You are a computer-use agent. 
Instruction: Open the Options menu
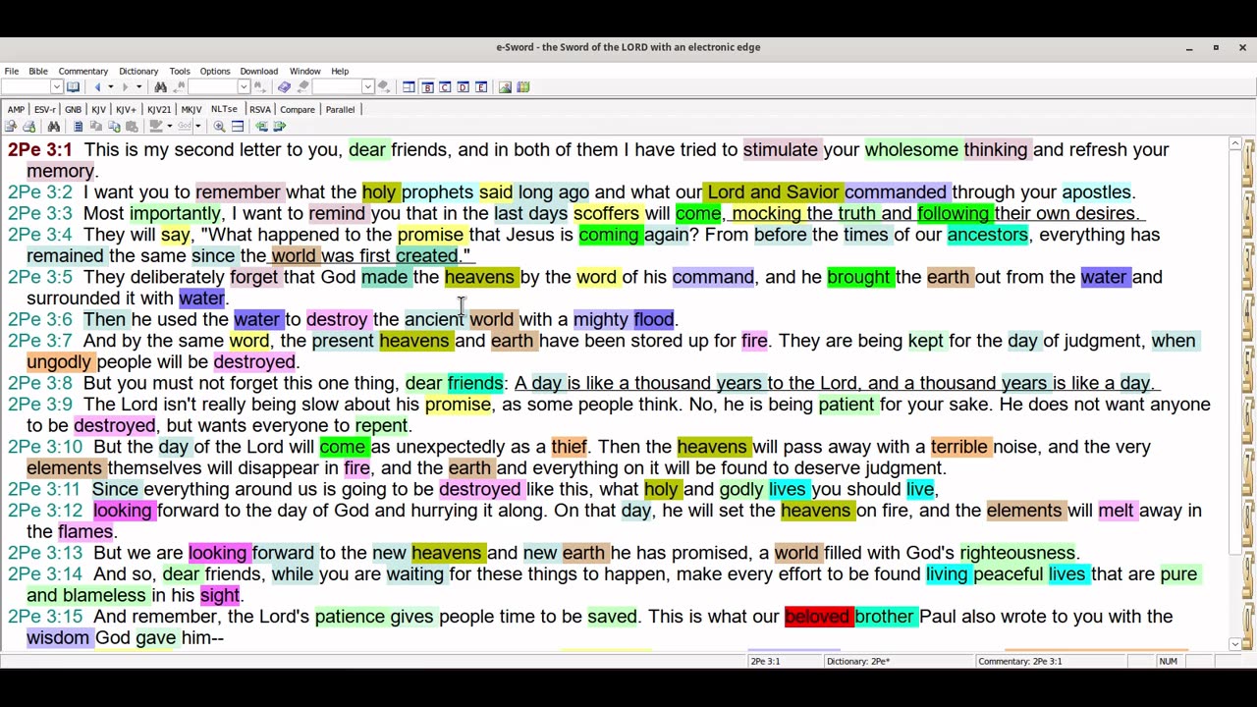tap(215, 71)
